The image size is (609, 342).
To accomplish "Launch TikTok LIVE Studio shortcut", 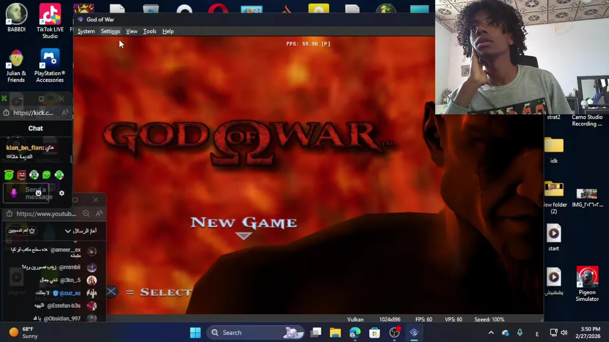I will pyautogui.click(x=50, y=21).
